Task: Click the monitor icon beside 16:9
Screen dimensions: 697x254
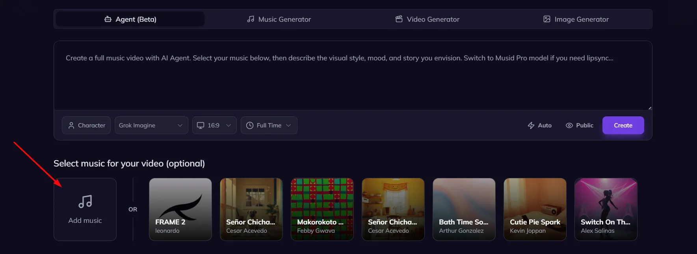Action: [201, 125]
